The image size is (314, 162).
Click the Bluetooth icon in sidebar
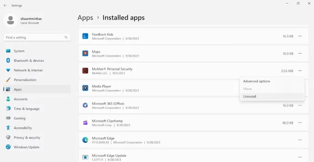point(8,60)
